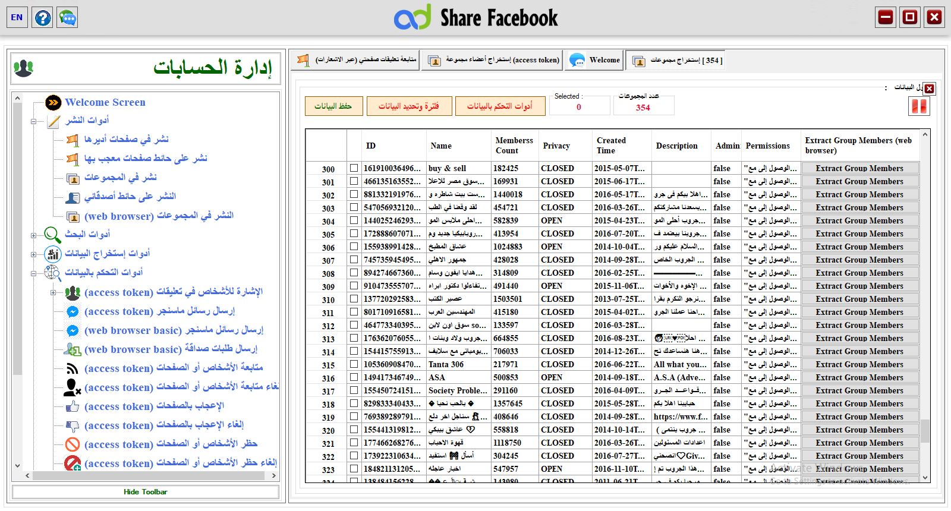Click the tree scroll down arrow
951x511 pixels.
click(17, 466)
